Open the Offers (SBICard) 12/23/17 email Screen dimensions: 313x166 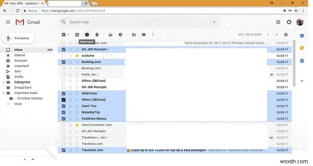tap(175, 81)
